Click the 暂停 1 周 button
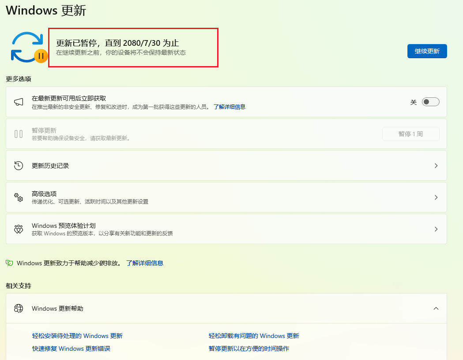This screenshot has height=360, width=463. (x=411, y=134)
